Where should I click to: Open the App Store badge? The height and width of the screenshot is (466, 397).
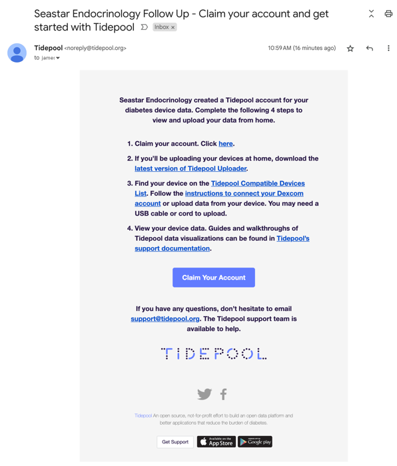pyautogui.click(x=216, y=442)
